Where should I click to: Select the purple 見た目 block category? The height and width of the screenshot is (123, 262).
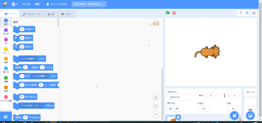coord(6,31)
